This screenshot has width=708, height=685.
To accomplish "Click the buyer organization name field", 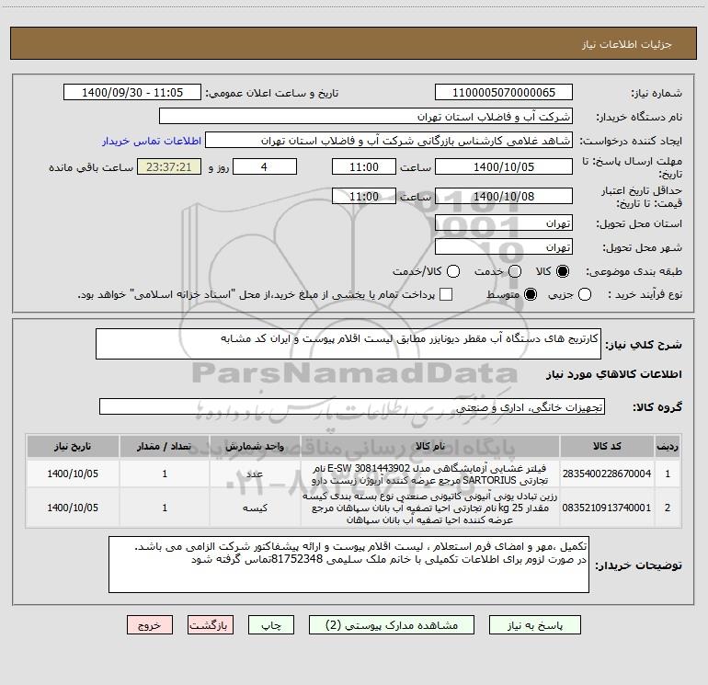I will pos(366,116).
